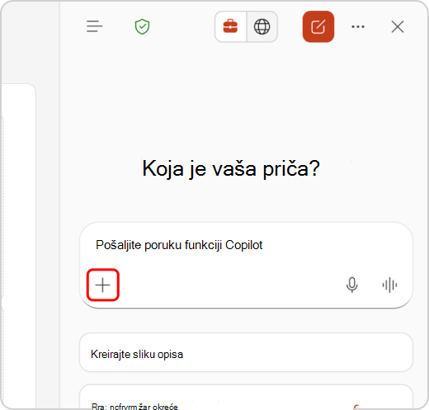The image size is (429, 410).
Task: Open the three-dots more options menu
Action: 358,26
